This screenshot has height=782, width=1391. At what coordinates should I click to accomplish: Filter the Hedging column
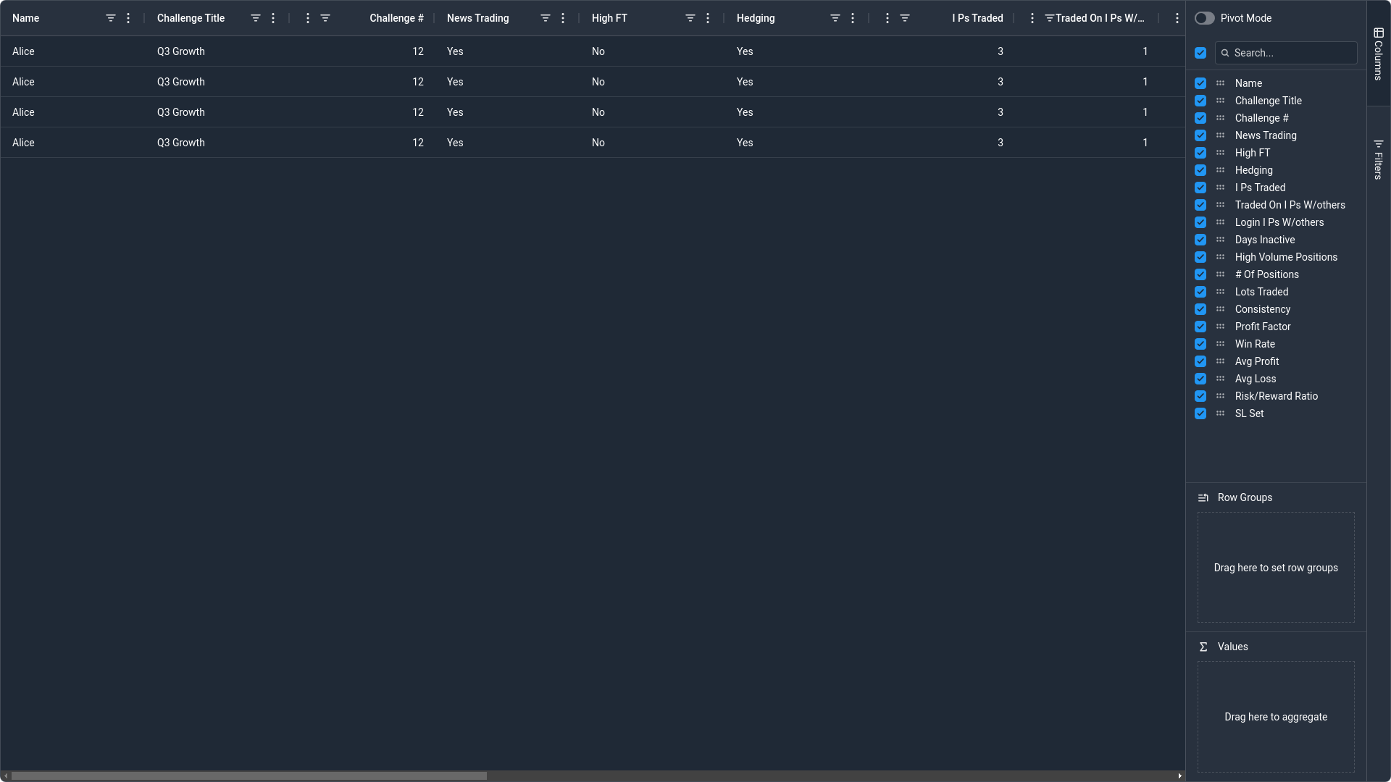coord(835,18)
